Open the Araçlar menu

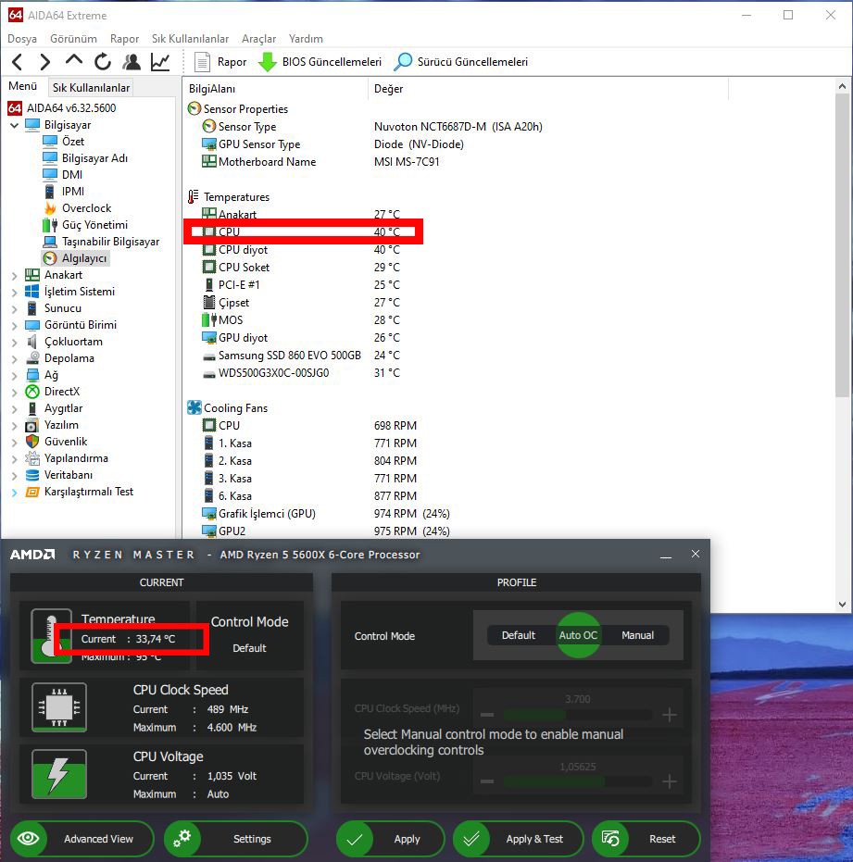click(x=258, y=39)
